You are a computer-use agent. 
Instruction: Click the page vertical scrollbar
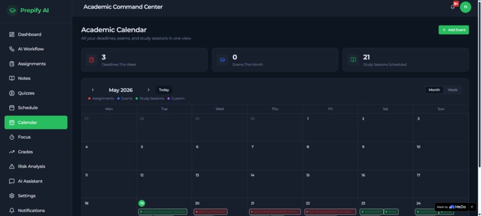pyautogui.click(x=479, y=84)
